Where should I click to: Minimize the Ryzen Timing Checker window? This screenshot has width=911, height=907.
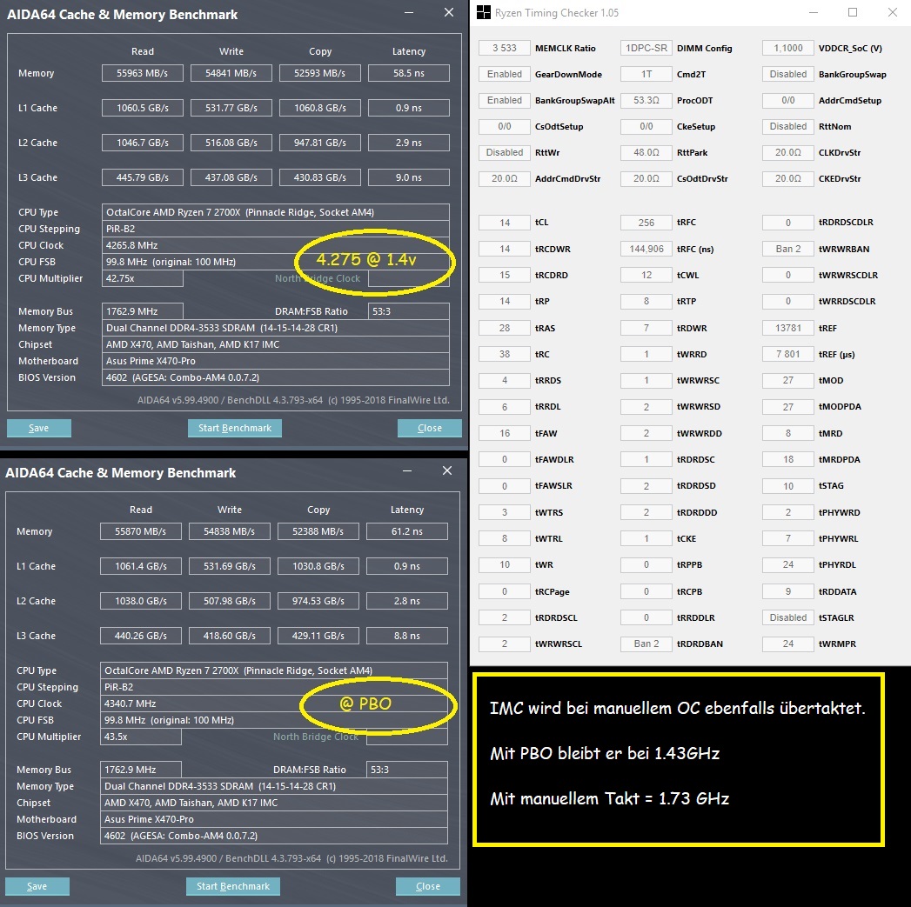813,12
